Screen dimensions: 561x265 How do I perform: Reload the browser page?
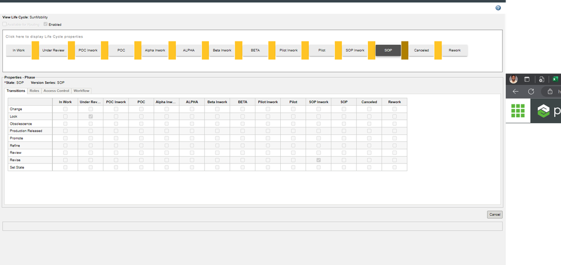point(531,92)
